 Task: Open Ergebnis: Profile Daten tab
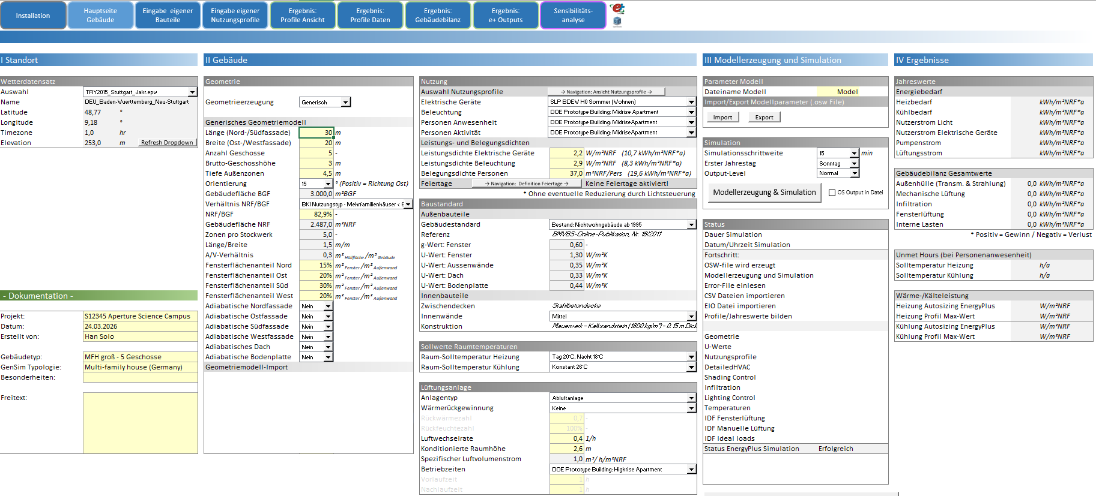pos(370,16)
